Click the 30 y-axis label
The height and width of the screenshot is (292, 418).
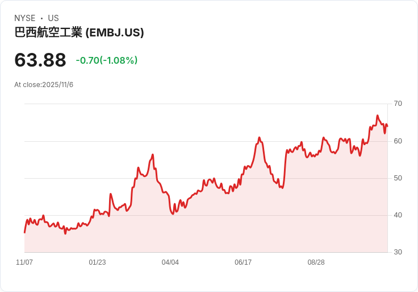(398, 252)
